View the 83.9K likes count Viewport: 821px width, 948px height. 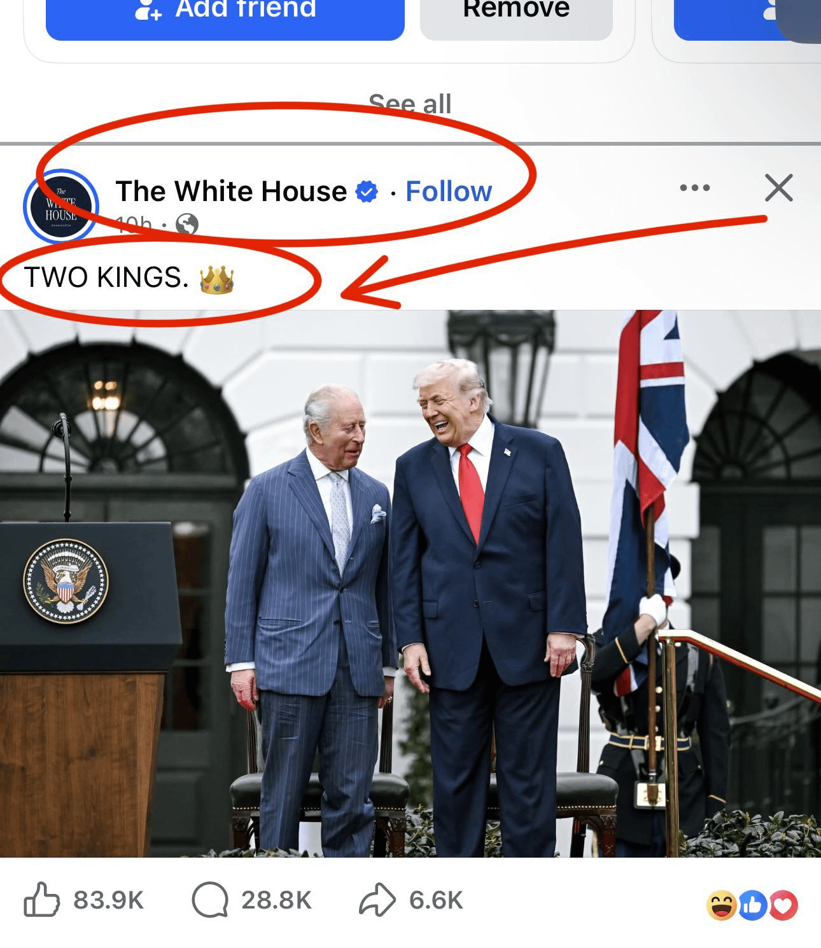pos(109,900)
